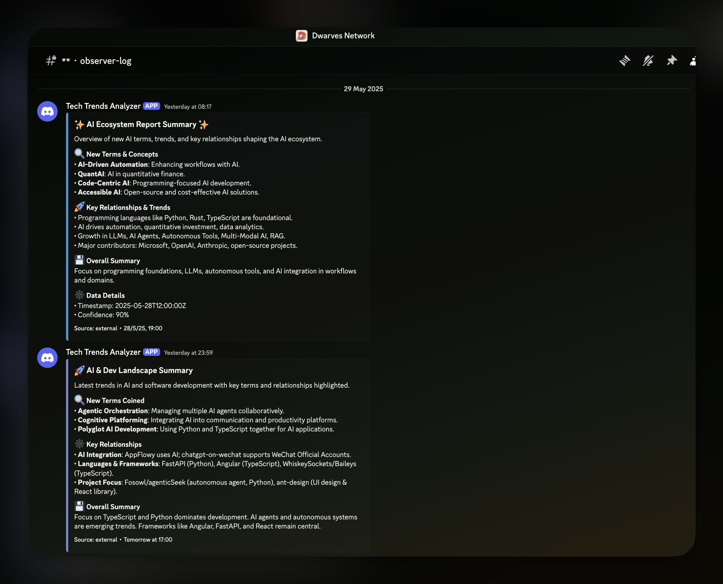723x584 pixels.
Task: Click the QuantAI term line
Action: (x=129, y=174)
